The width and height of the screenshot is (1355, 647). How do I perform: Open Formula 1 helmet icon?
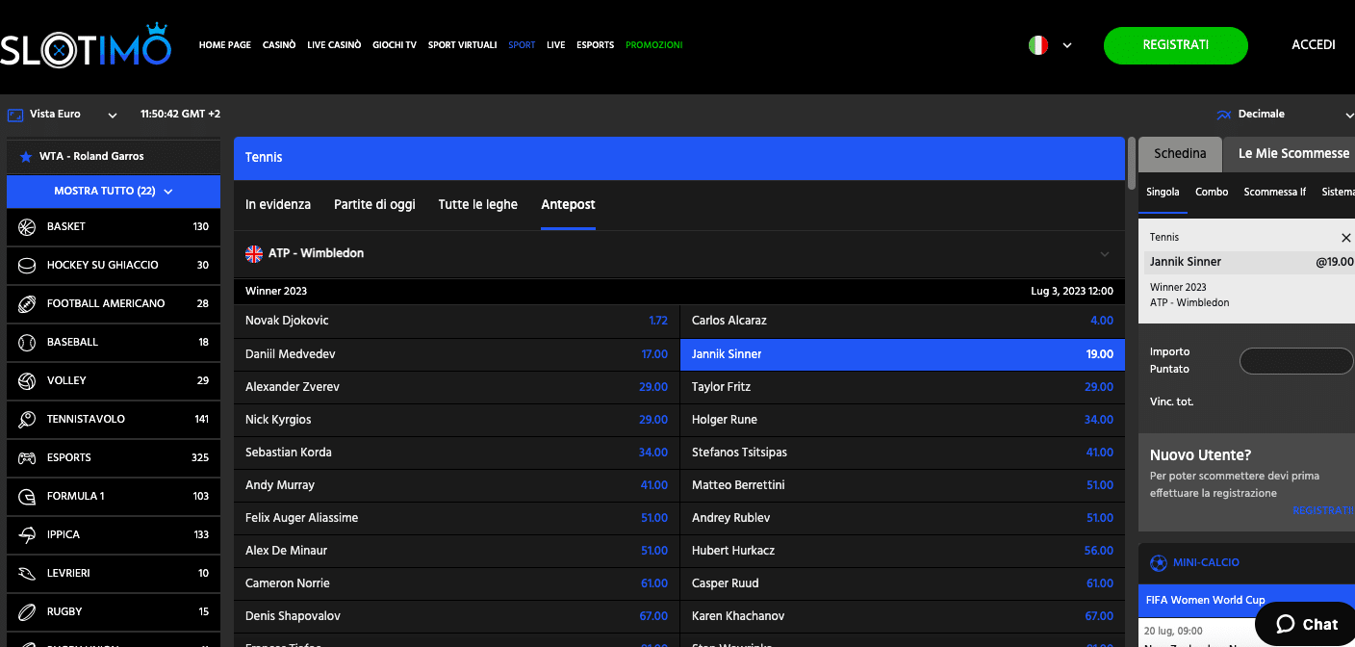[27, 496]
